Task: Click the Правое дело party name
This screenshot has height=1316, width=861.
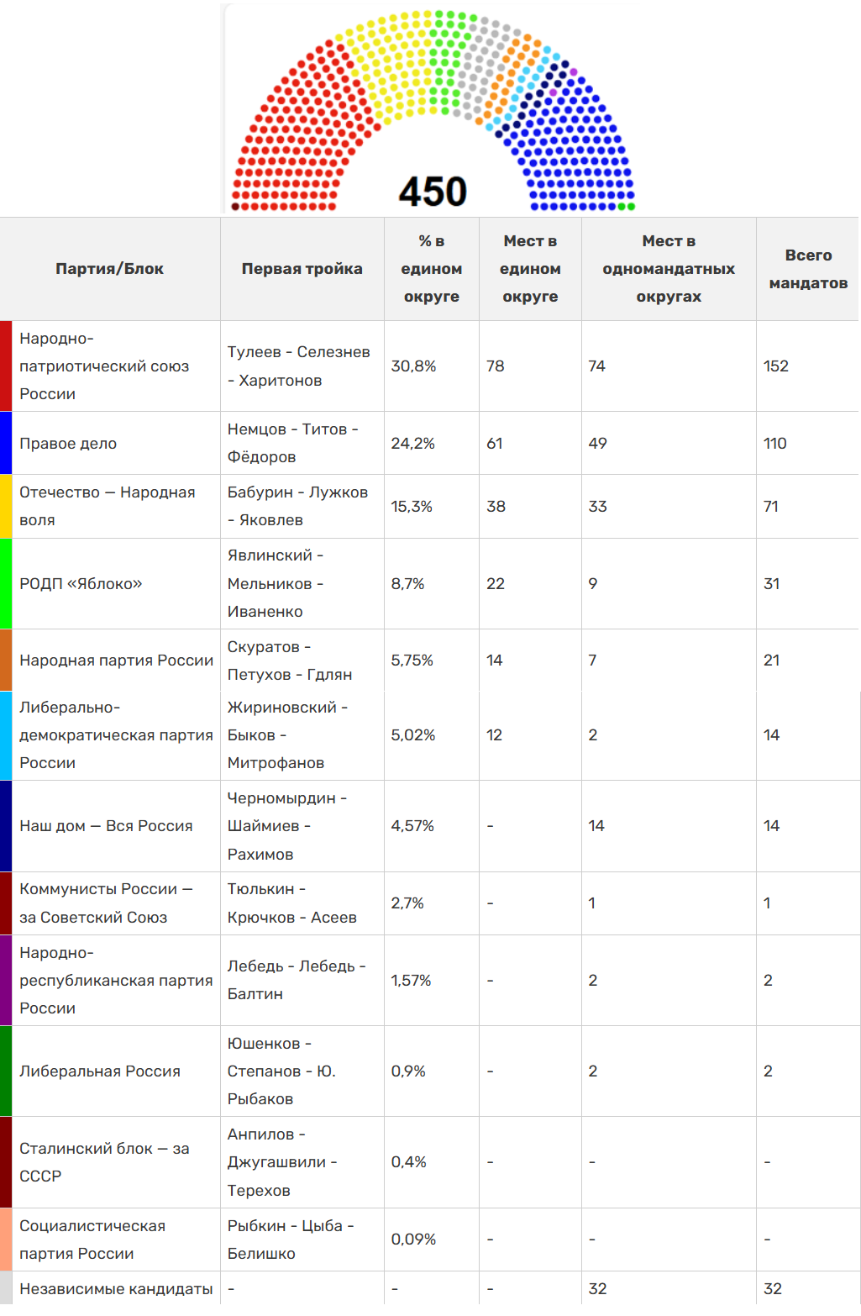Action: (68, 444)
